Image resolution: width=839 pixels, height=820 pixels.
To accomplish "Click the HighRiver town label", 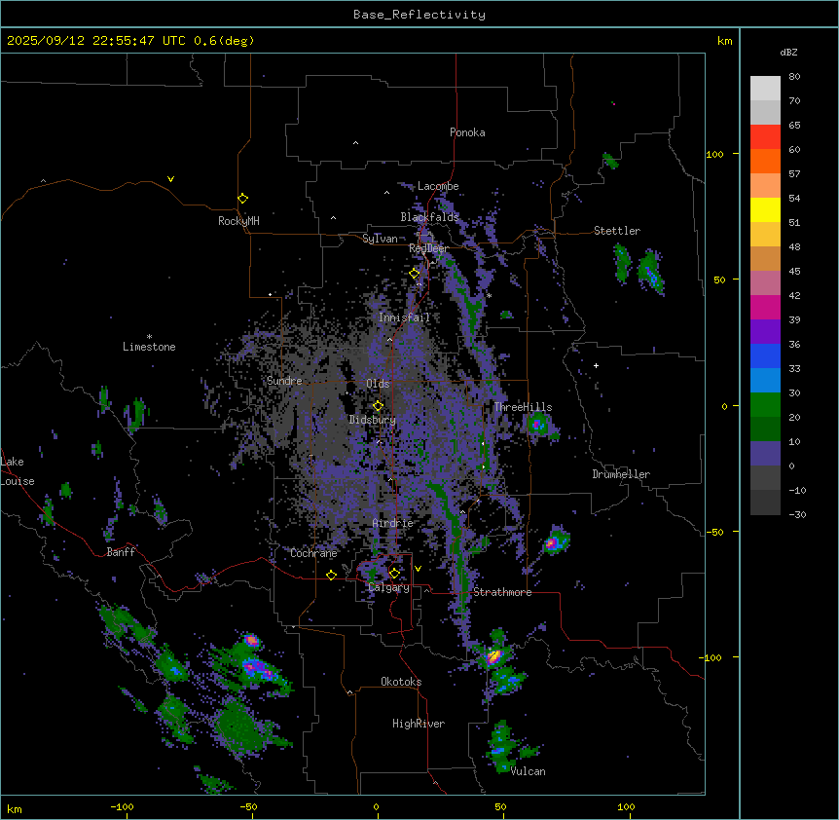I will [x=419, y=724].
